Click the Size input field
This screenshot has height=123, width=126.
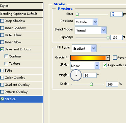[116, 14]
